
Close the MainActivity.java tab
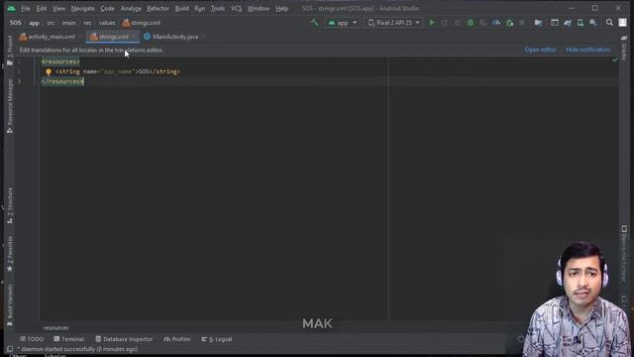click(203, 37)
